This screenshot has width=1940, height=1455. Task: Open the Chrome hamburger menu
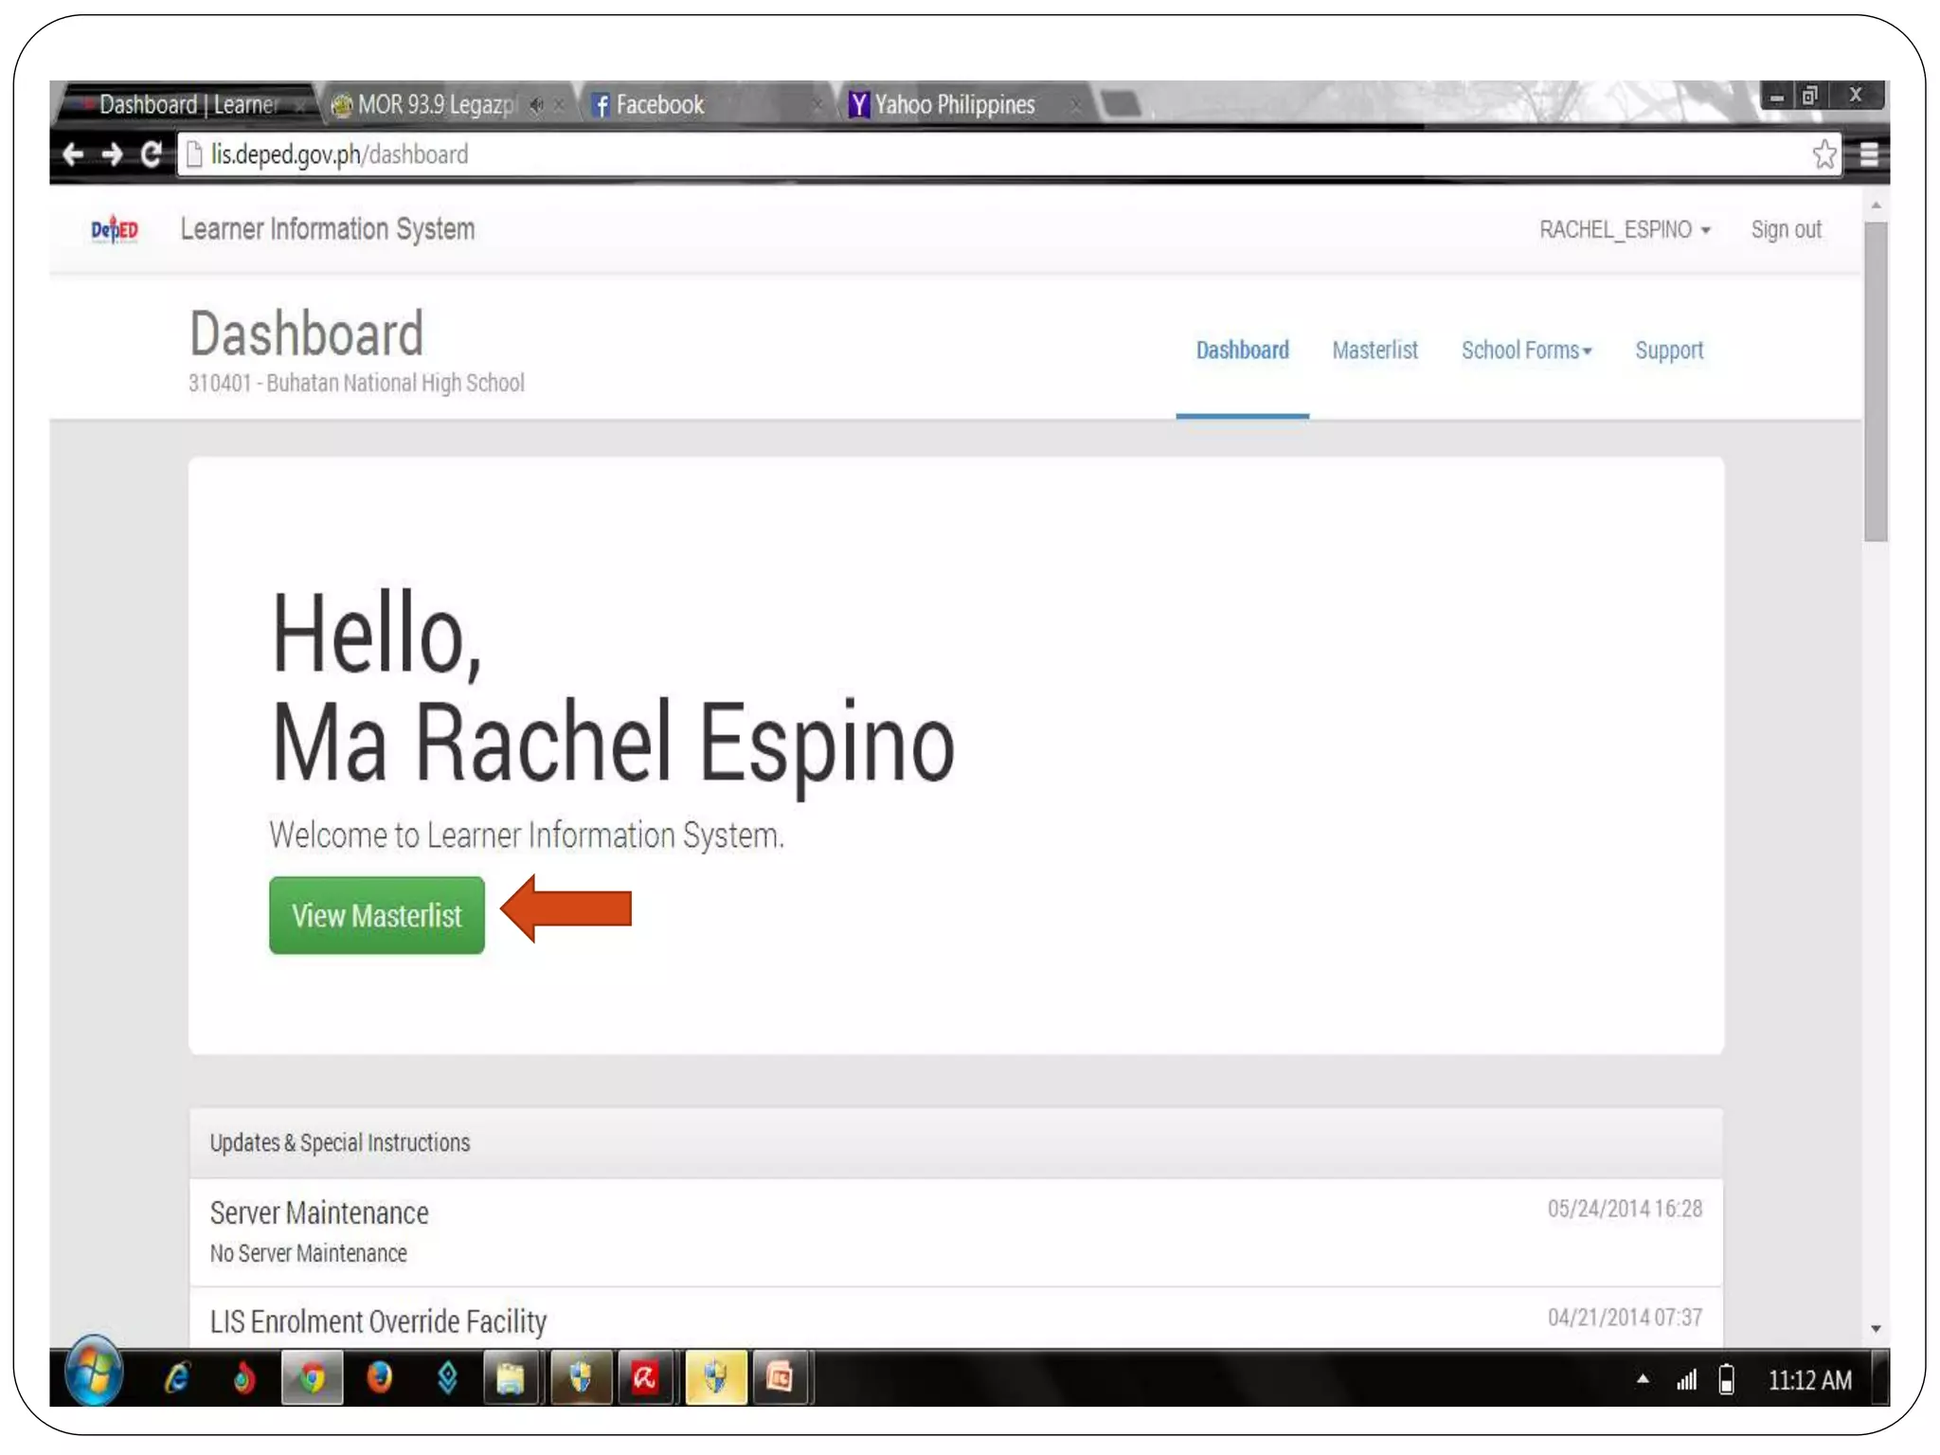(x=1868, y=154)
